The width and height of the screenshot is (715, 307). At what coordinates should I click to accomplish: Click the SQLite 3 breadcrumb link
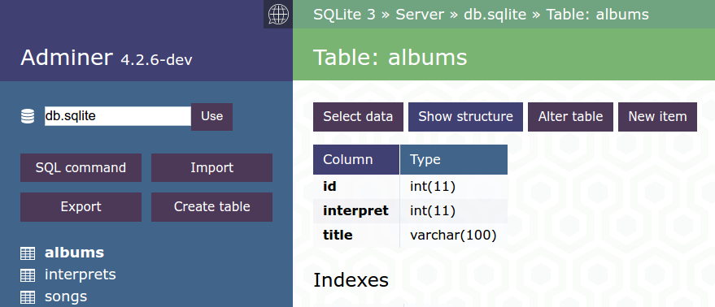pyautogui.click(x=344, y=15)
